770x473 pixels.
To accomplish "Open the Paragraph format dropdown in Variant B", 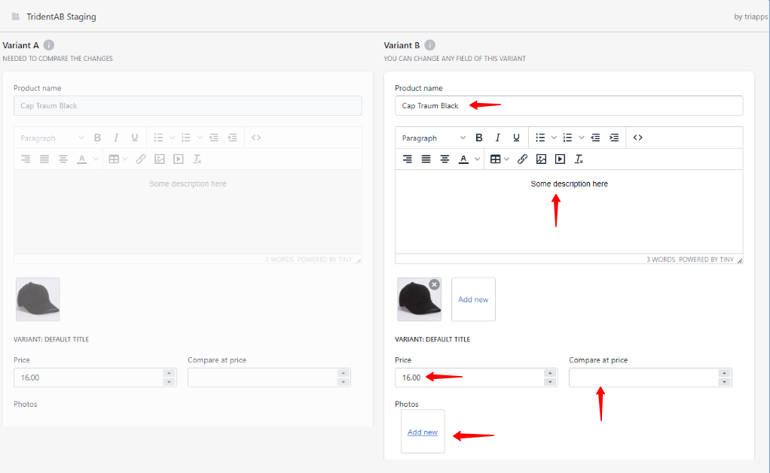I will pos(433,138).
